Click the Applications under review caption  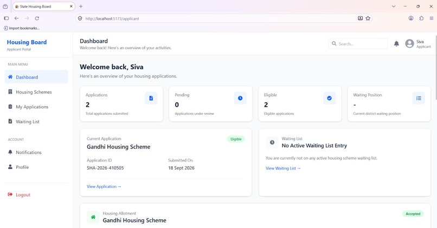click(x=194, y=114)
